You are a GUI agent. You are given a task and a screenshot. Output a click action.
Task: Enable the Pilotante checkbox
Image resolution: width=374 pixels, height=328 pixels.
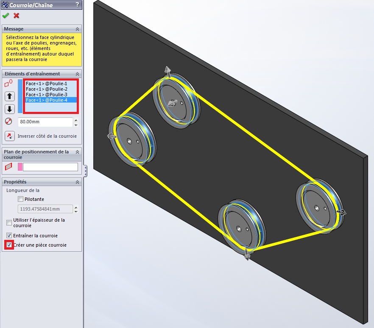click(x=20, y=199)
